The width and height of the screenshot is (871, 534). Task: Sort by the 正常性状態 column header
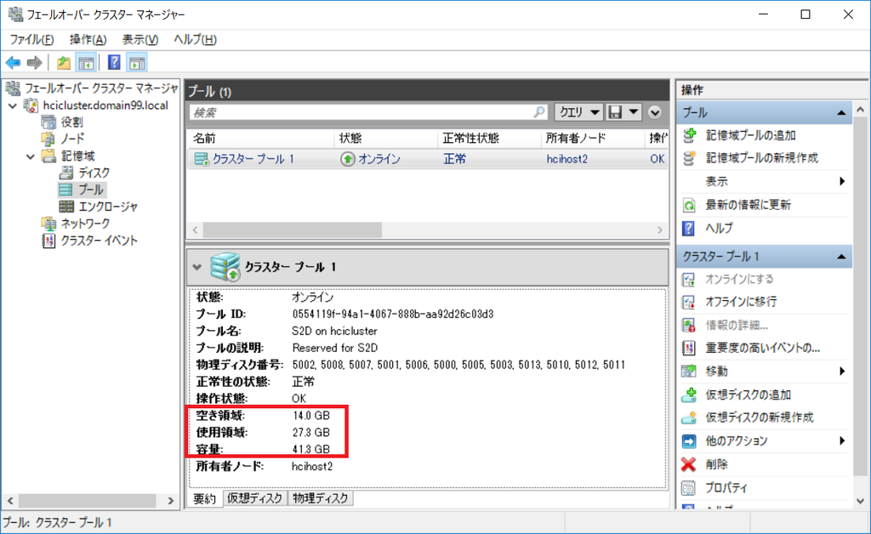tap(489, 139)
